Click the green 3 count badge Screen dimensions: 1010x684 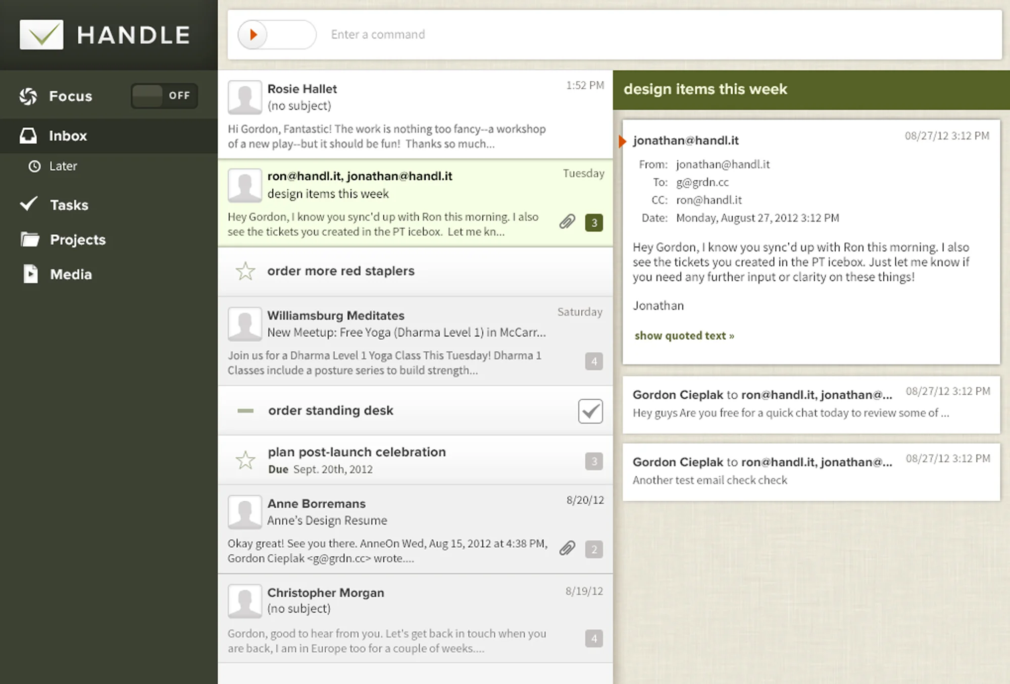pos(594,223)
